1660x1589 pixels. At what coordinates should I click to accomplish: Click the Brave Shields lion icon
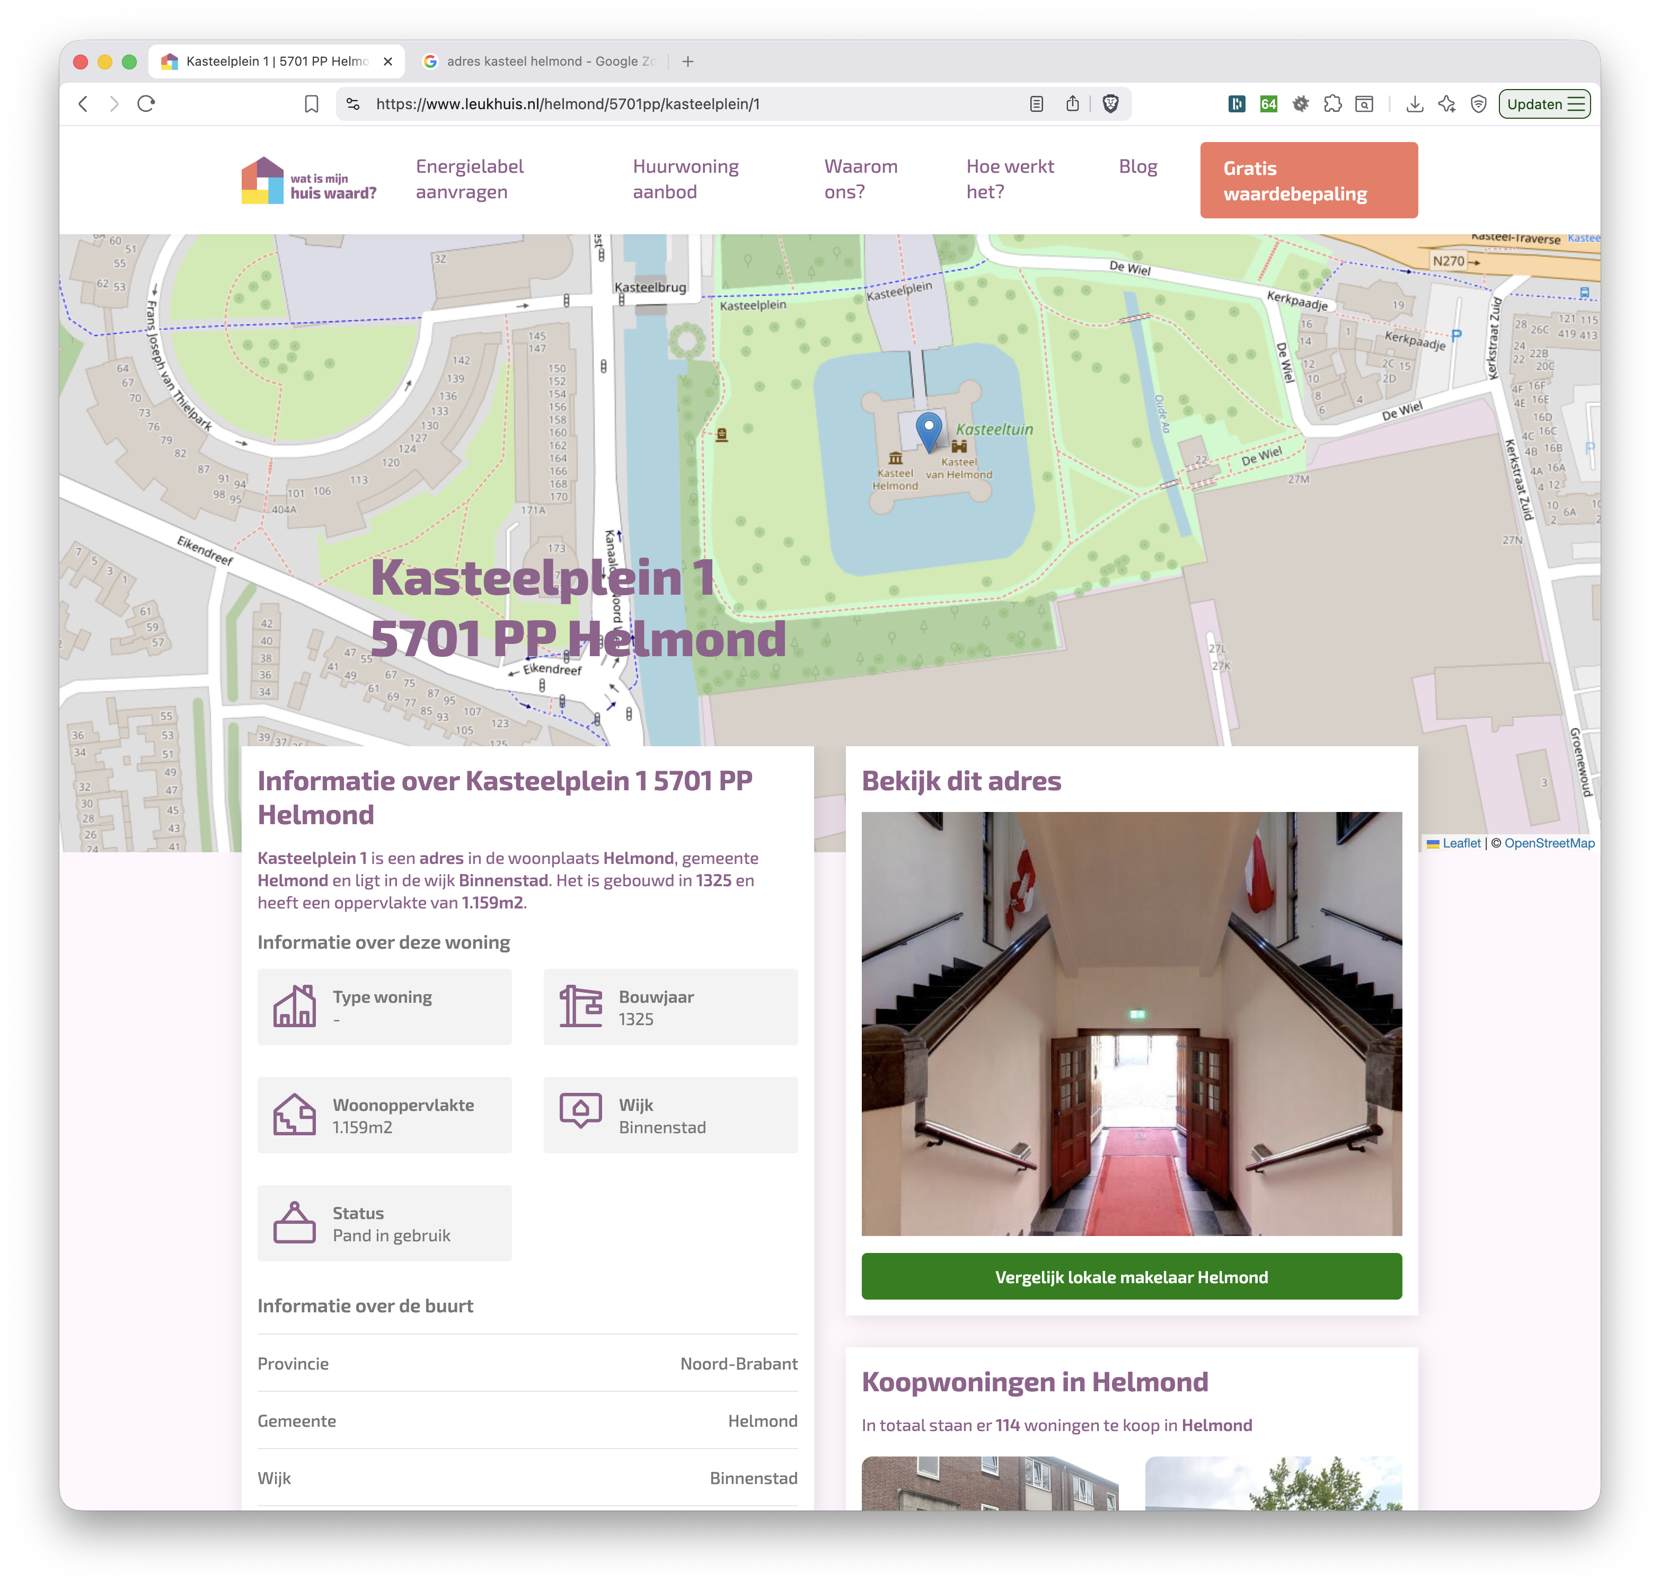[x=1110, y=103]
